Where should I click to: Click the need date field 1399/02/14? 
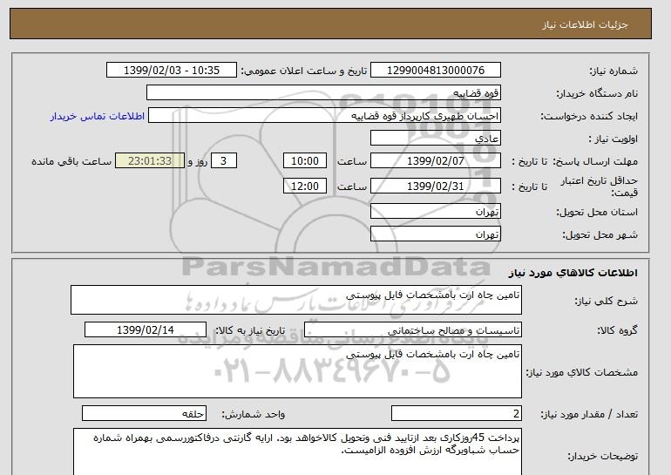tap(146, 330)
